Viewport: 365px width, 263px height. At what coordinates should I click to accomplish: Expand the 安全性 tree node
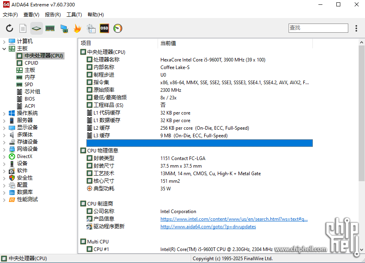(x=4, y=178)
